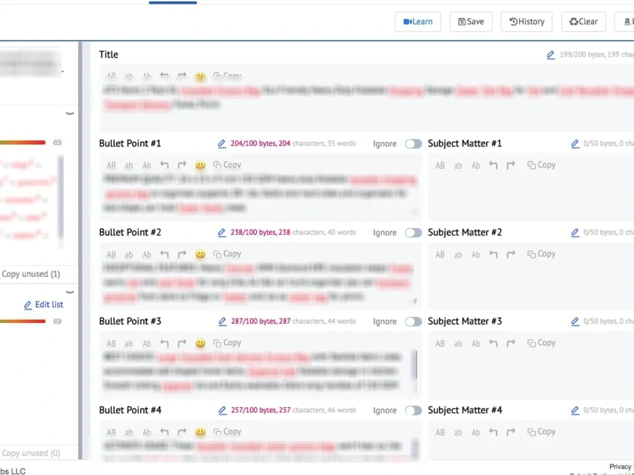Copy Bullet Point #1 text
634x475 pixels.
click(x=227, y=165)
